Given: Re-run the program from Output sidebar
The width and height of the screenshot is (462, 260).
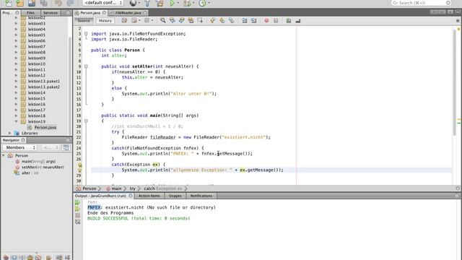Looking at the screenshot, I should click(77, 202).
